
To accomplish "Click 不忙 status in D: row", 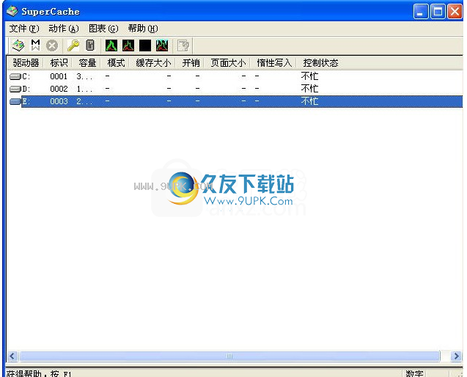I will pos(309,89).
